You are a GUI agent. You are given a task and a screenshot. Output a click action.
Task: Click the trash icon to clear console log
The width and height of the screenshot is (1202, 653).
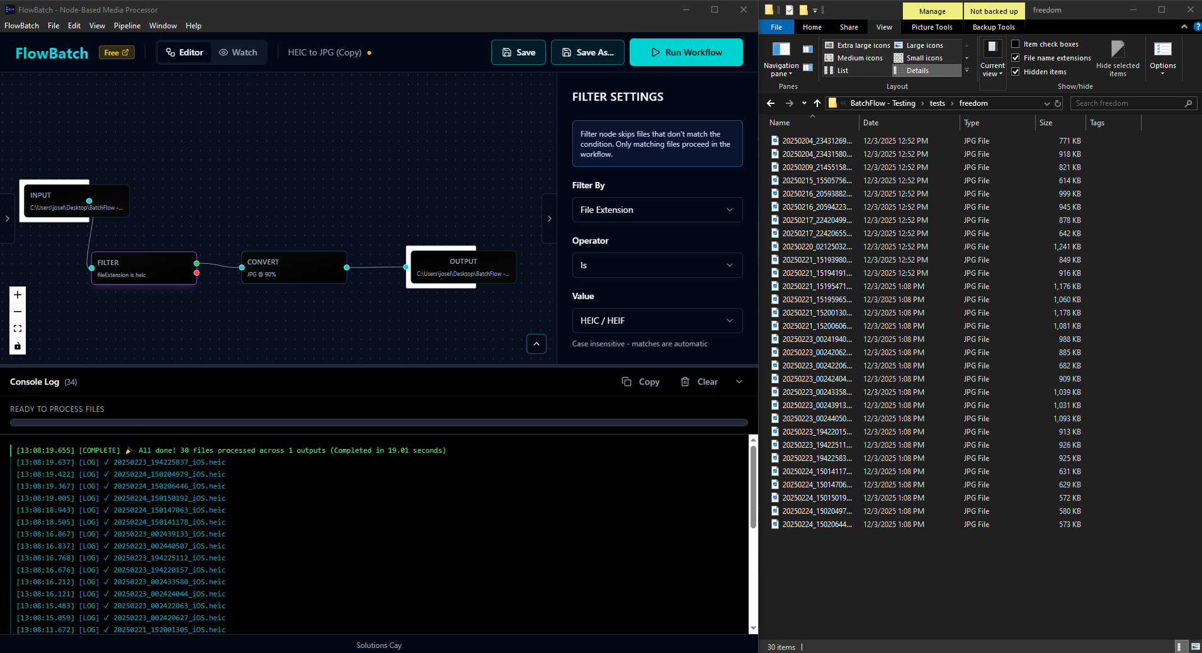point(685,382)
